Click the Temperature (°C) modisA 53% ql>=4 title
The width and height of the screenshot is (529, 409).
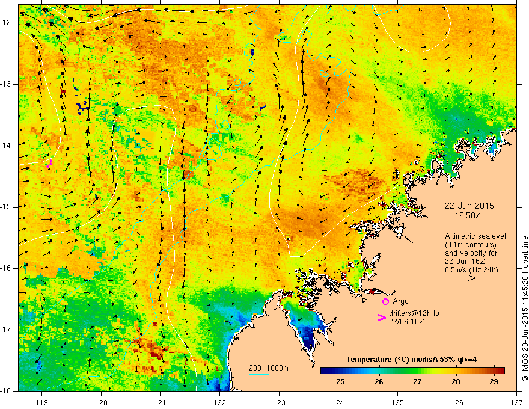(x=411, y=360)
